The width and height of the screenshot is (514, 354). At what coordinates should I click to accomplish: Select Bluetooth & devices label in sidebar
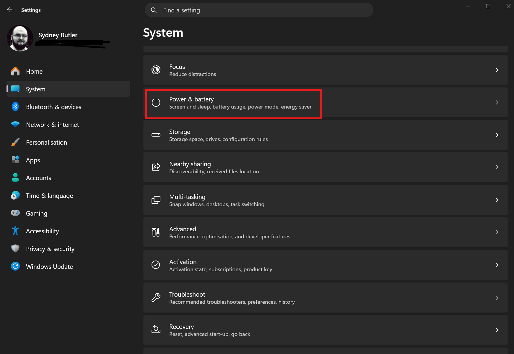click(x=53, y=107)
